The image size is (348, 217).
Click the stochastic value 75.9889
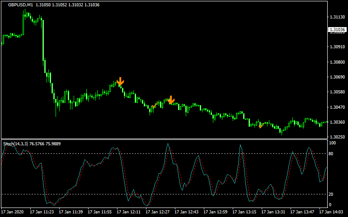click(53, 144)
